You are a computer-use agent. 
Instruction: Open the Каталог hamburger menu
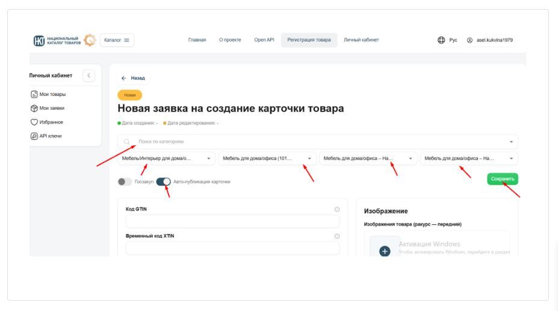pos(117,40)
